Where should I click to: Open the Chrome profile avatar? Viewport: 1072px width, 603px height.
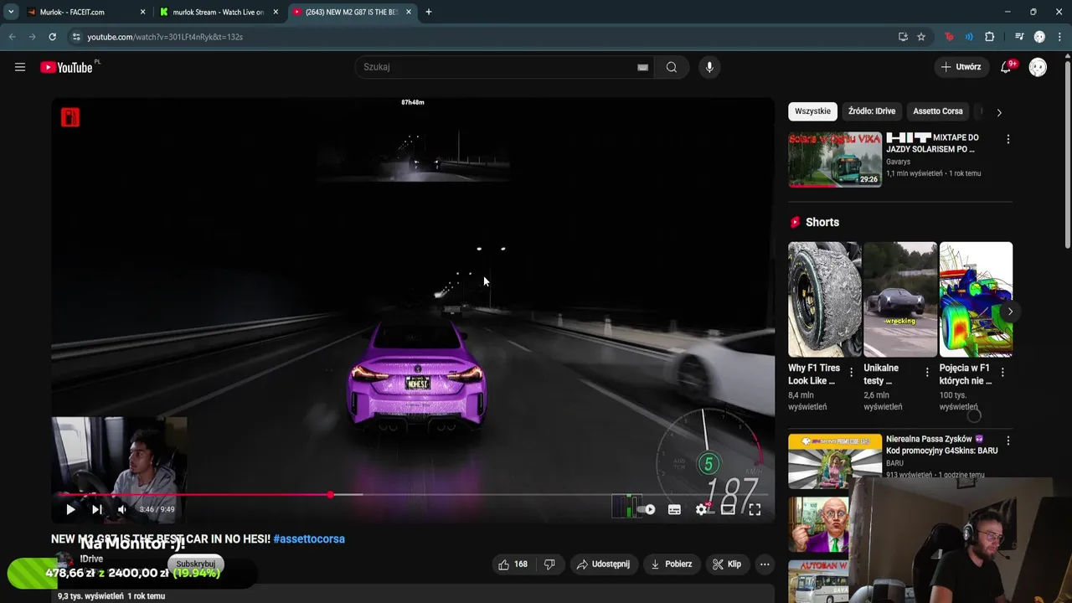pyautogui.click(x=1039, y=37)
